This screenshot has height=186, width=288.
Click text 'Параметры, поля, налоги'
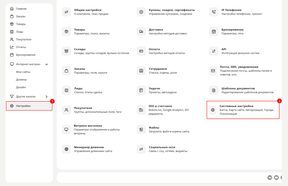click(x=91, y=73)
